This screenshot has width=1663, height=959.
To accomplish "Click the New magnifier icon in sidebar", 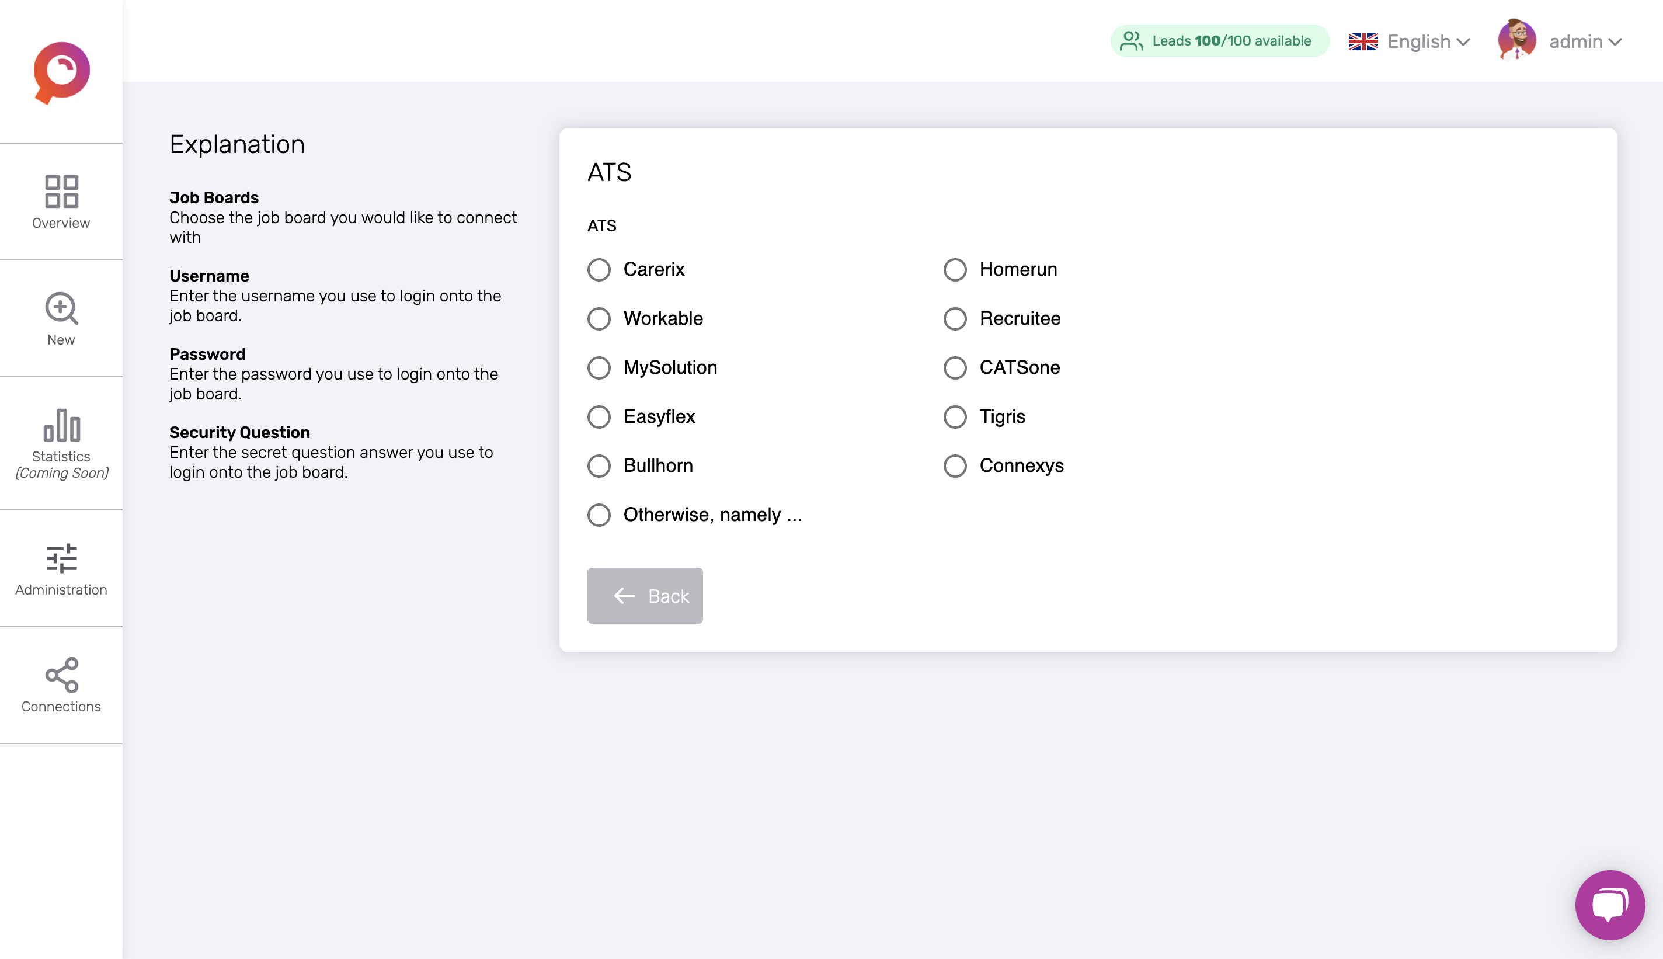I will 61,308.
